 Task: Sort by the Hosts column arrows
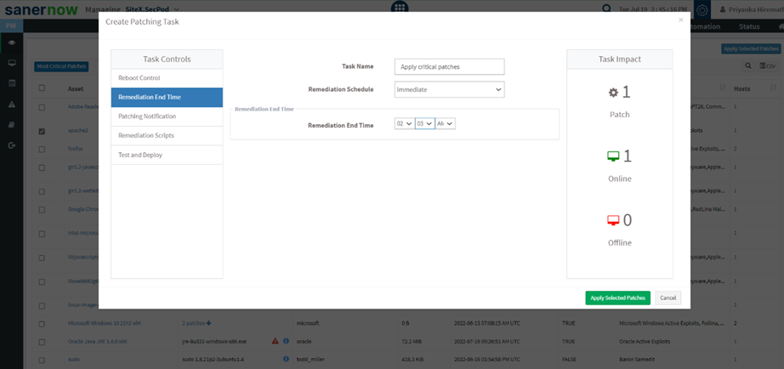(773, 88)
